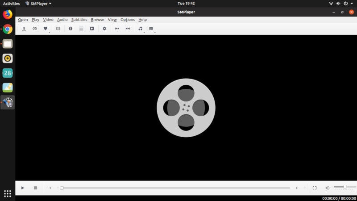
Task: Skip to the next track
Action: (x=128, y=29)
